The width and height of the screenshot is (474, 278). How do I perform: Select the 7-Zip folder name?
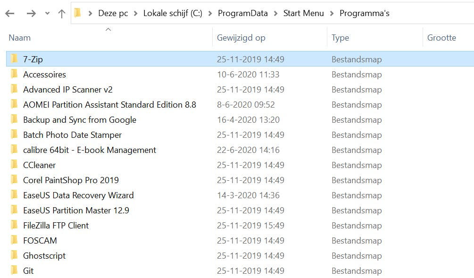point(33,59)
